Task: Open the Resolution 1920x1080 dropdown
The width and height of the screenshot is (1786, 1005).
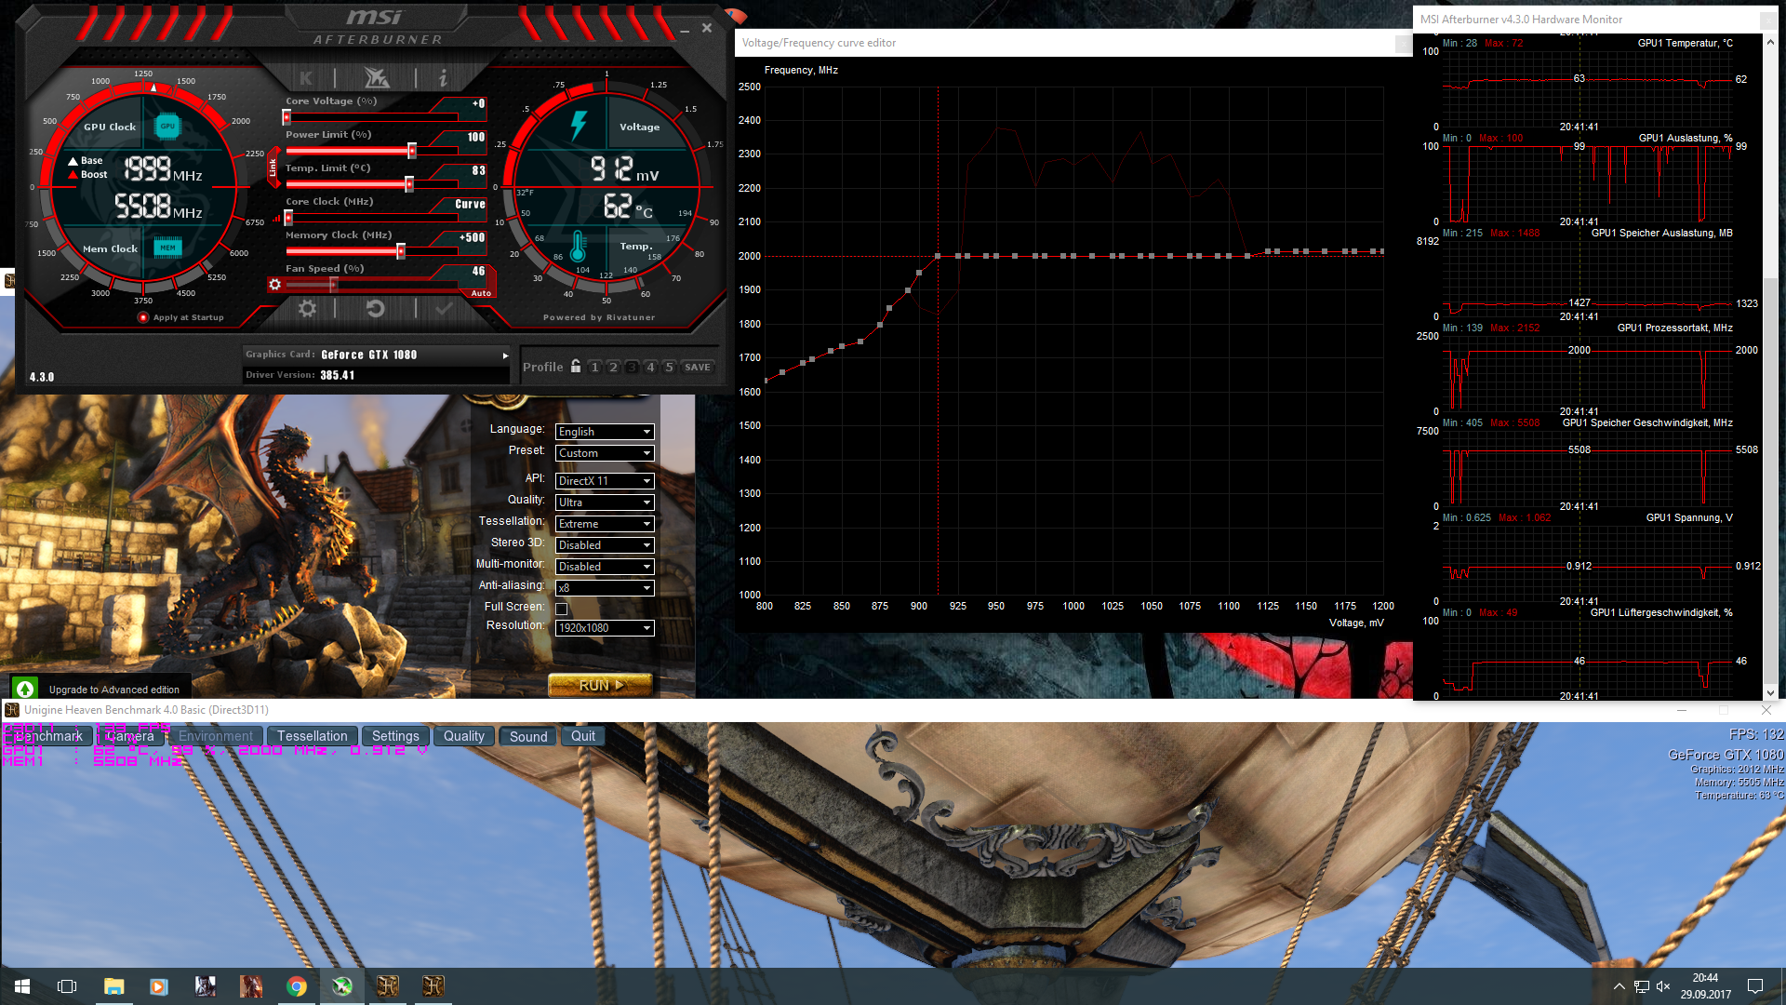Action: (605, 628)
